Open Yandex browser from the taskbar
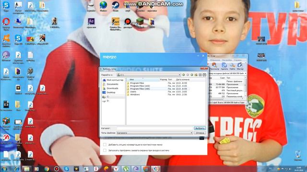Image resolution: width=307 pixels, height=172 pixels. (x=116, y=169)
